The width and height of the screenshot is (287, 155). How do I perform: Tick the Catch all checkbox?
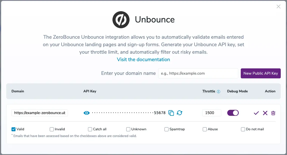(x=90, y=129)
